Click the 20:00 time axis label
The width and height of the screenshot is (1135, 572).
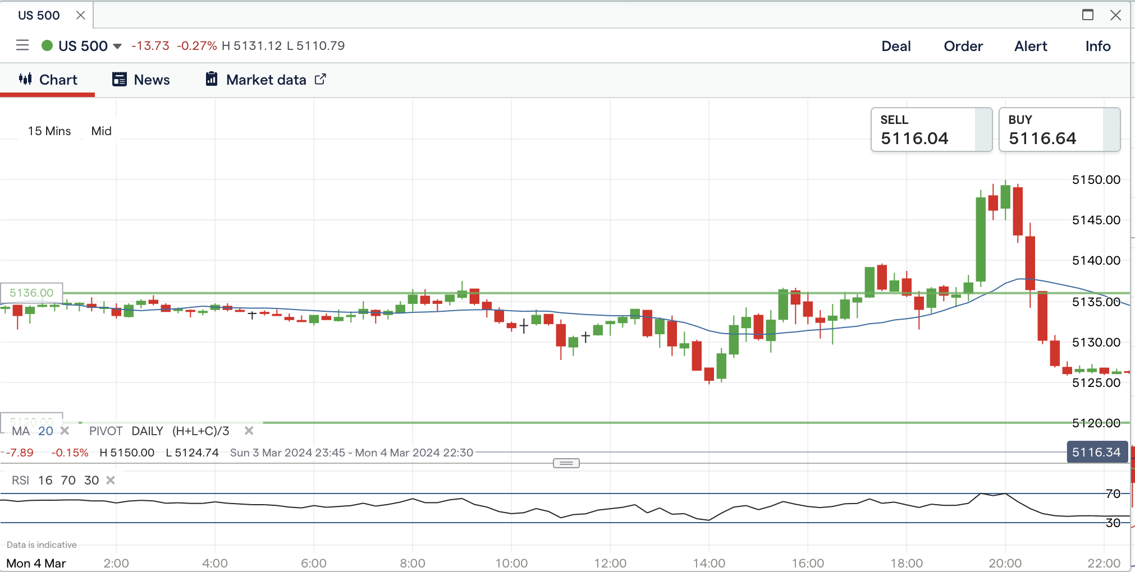[x=1005, y=563]
